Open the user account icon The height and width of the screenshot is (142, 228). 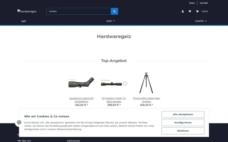point(183,11)
